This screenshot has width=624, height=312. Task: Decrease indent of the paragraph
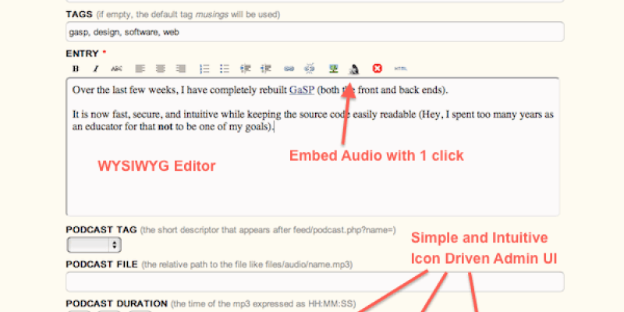click(x=246, y=69)
